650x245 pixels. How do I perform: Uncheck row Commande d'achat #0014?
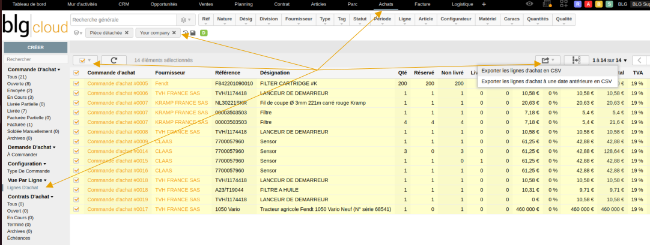[76, 151]
